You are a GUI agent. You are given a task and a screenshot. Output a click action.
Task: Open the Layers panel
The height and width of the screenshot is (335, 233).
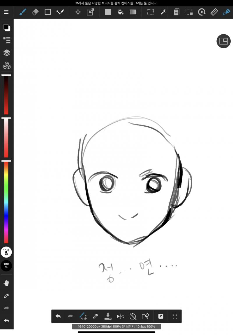(7, 53)
